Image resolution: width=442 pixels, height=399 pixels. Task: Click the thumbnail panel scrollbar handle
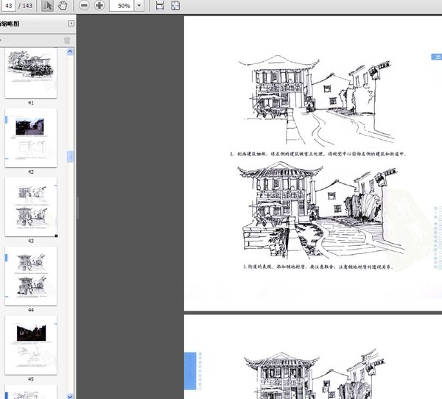[x=71, y=156]
